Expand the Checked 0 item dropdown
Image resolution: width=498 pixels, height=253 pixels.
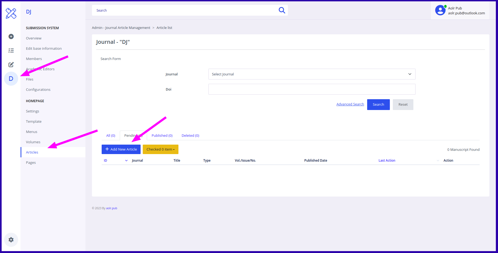(x=160, y=149)
